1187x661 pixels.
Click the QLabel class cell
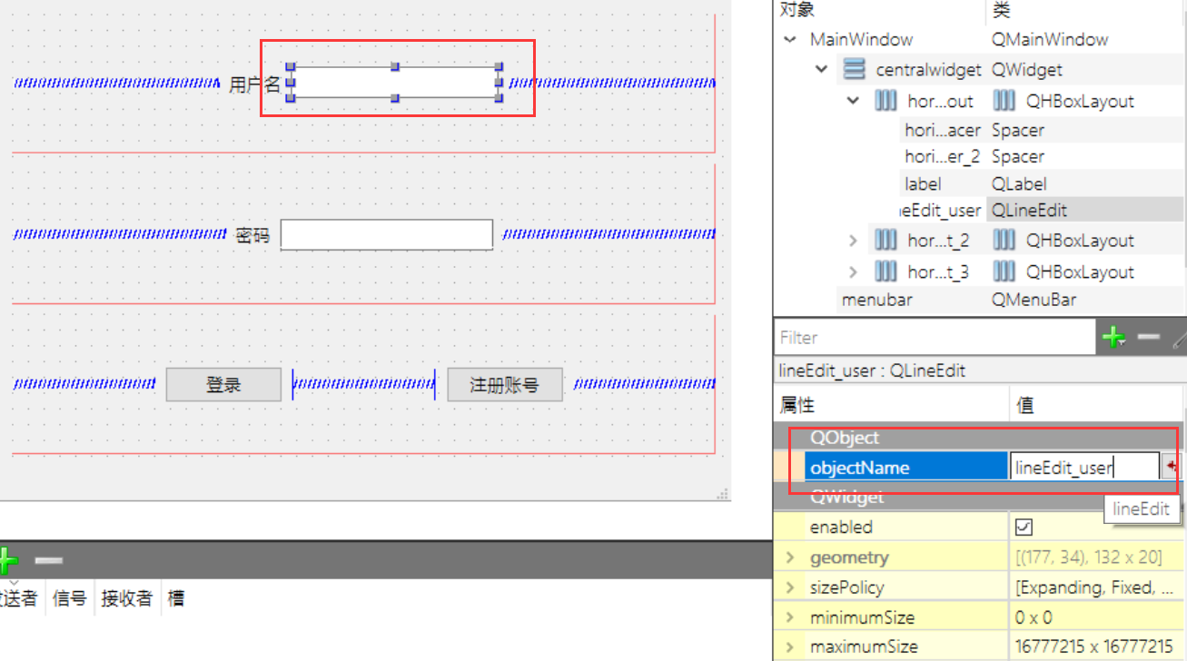(1019, 183)
